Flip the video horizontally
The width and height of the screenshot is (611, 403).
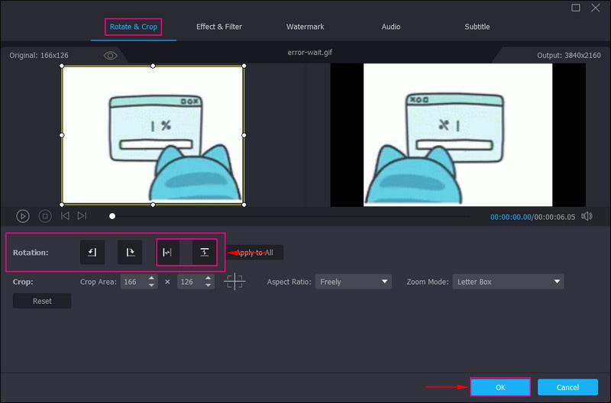click(167, 252)
